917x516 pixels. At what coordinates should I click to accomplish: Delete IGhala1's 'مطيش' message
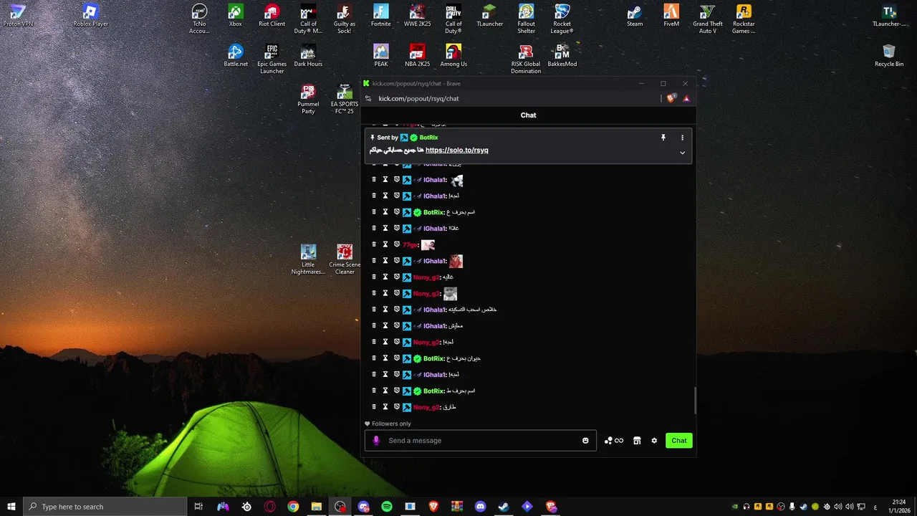(x=374, y=325)
